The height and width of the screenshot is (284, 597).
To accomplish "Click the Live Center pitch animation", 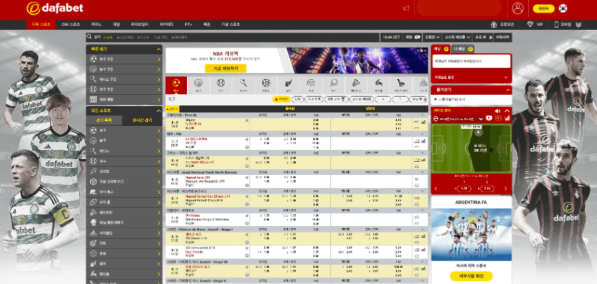I will coord(471,148).
